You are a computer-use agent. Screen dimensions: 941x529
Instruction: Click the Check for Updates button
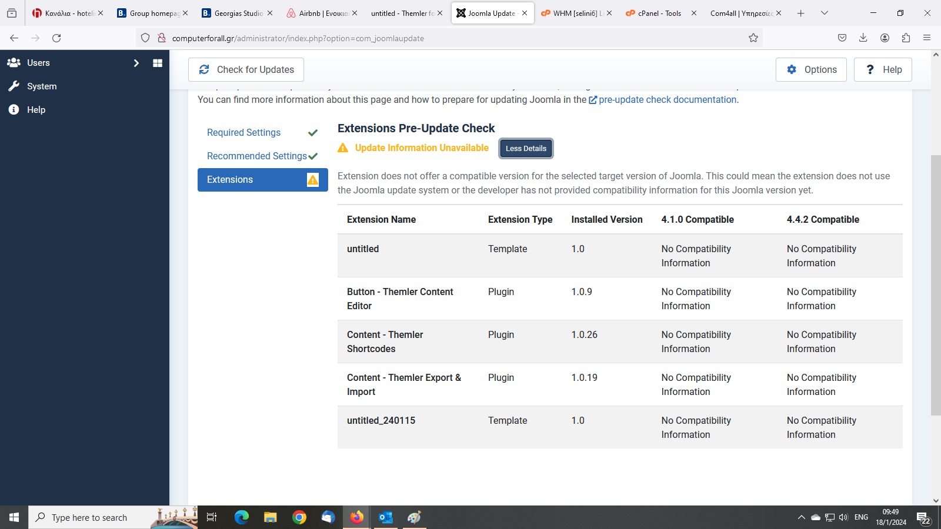pos(246,69)
